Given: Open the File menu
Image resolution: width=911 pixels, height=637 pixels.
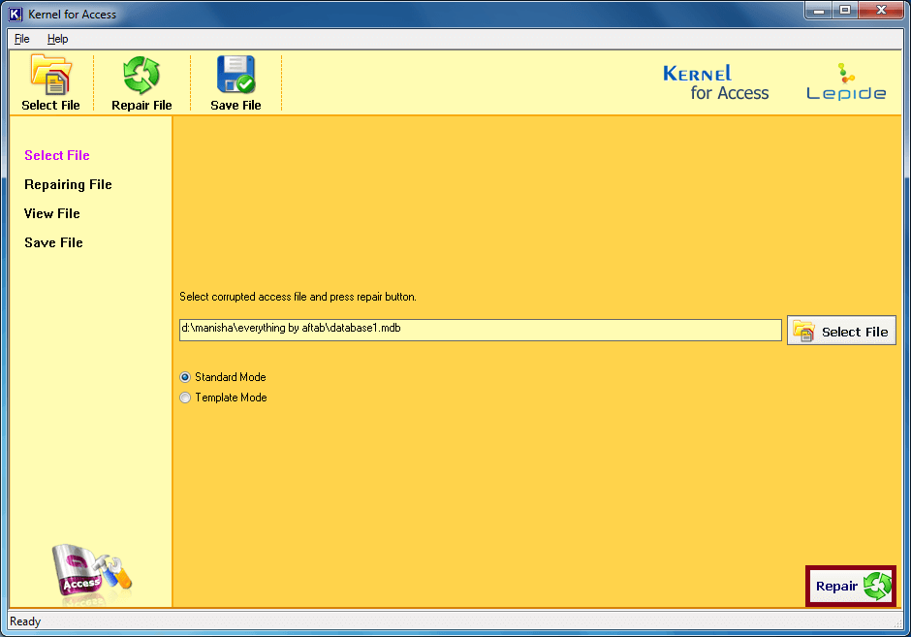Looking at the screenshot, I should [x=22, y=39].
